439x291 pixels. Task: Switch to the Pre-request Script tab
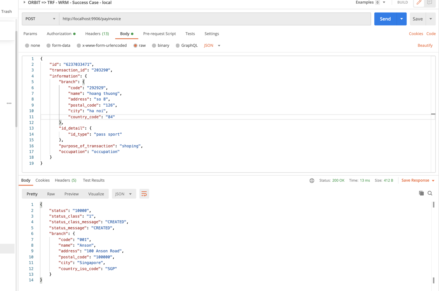pos(159,34)
